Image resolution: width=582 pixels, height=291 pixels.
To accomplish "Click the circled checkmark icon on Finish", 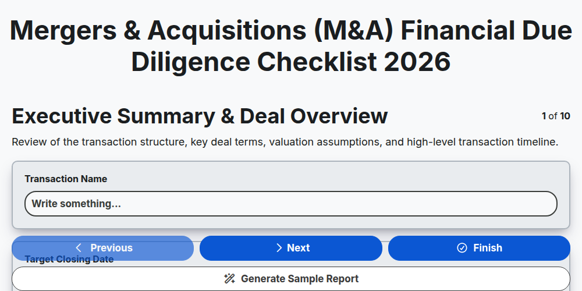I will tap(462, 248).
